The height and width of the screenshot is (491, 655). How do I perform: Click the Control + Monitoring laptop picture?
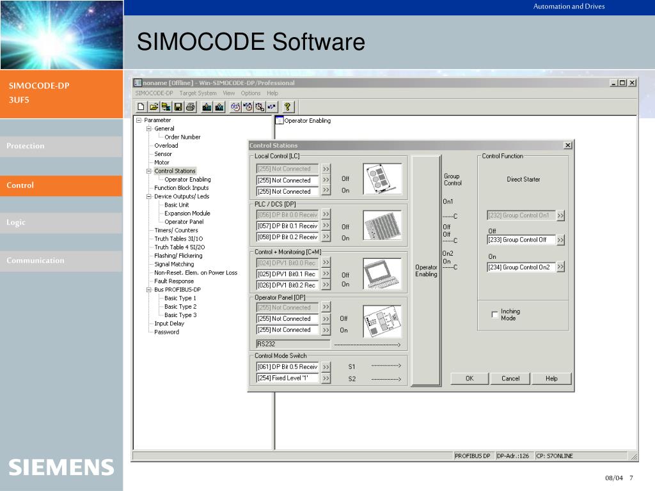click(x=383, y=274)
